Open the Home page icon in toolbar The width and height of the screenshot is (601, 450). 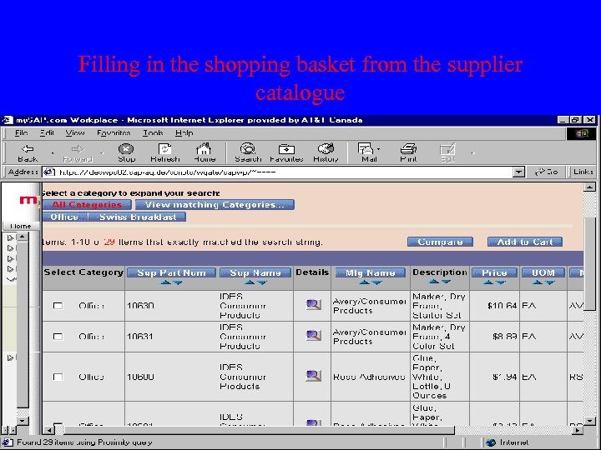[x=204, y=153]
